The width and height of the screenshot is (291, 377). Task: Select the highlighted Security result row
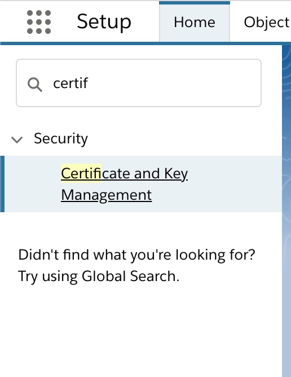click(x=141, y=184)
